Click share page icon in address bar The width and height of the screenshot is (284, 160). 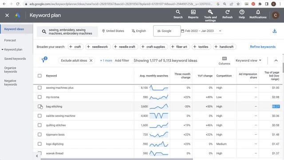231,4
